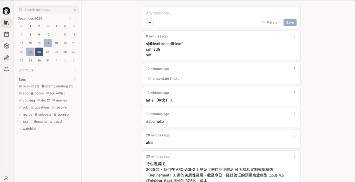Viewport: 355px width, 182px height.
Task: Go to next month in calendar
Action: click(75, 18)
